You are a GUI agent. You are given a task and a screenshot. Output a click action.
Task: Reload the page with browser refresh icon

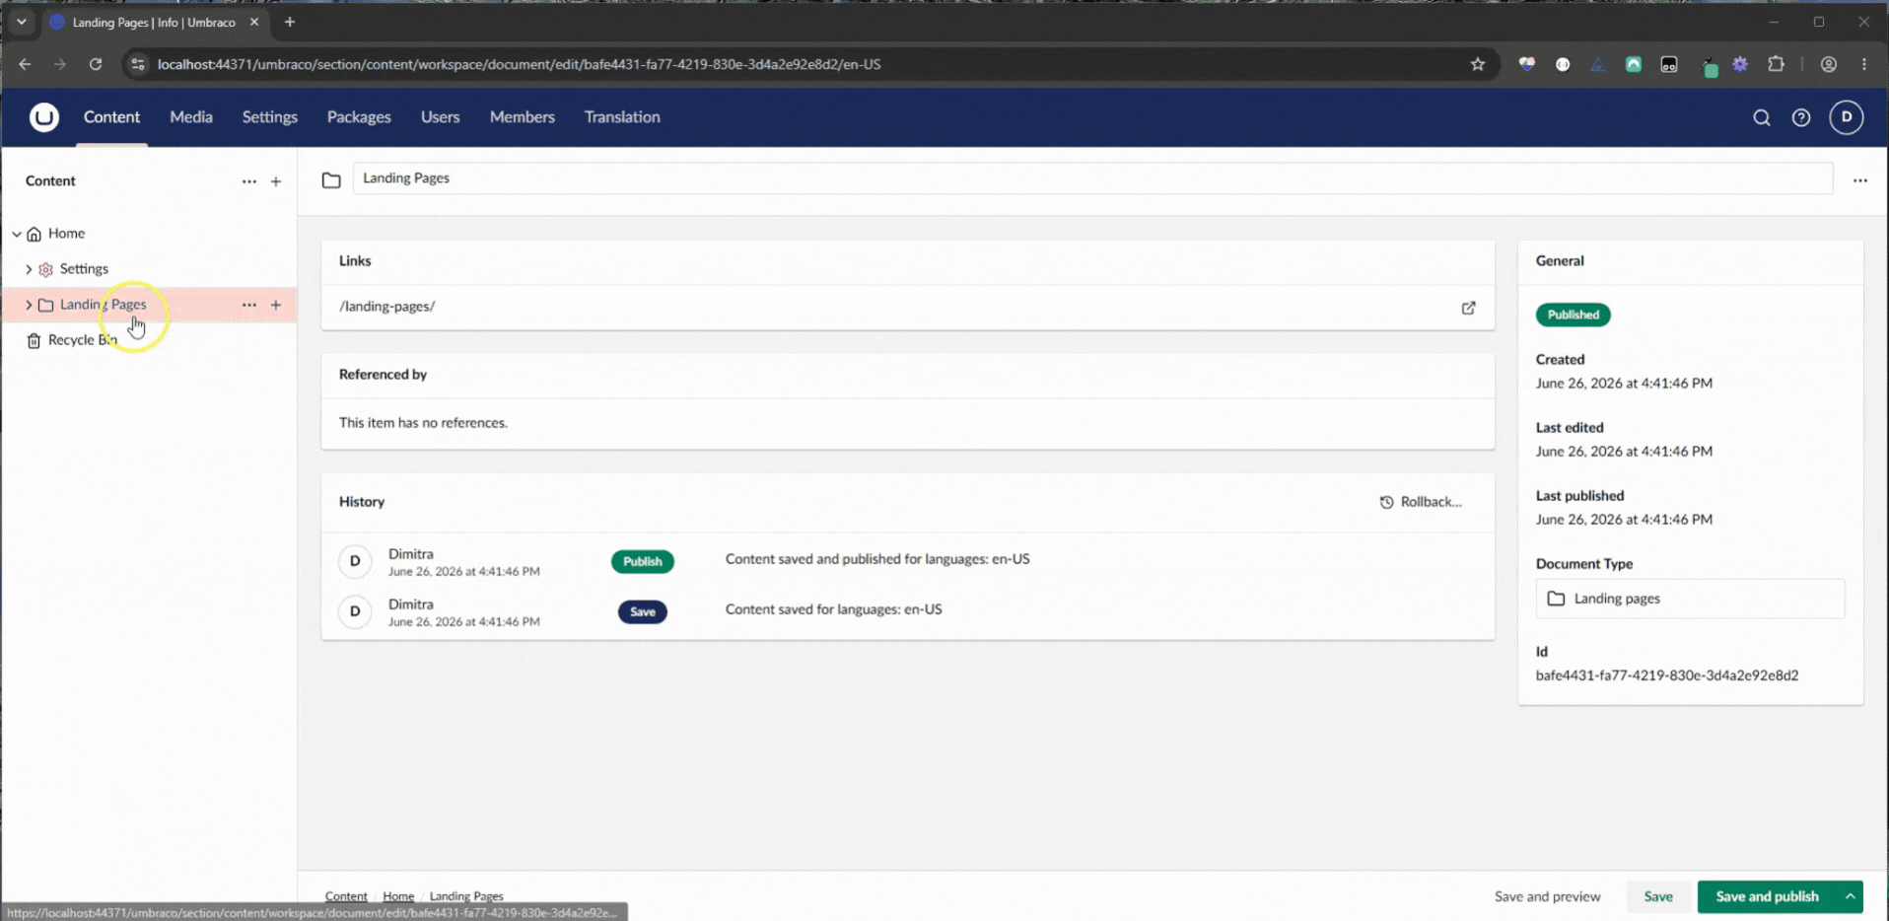[96, 64]
